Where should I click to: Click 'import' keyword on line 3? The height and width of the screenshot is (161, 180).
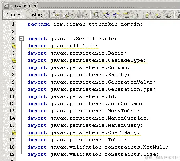point(37,39)
